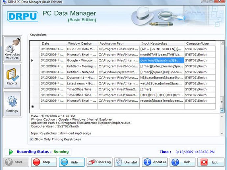Select the 'Untitled - Messag...' caption cell
This screenshot has width=227, height=170.
82,66
